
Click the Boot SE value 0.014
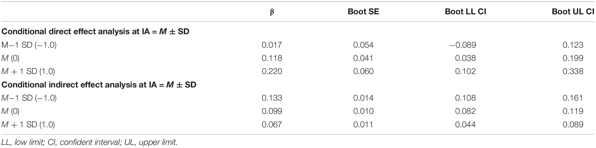[x=363, y=98]
